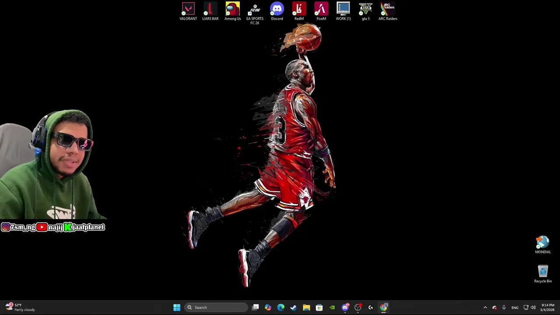This screenshot has width=560, height=315.
Task: Click the microphone tray icon
Action: click(x=504, y=308)
